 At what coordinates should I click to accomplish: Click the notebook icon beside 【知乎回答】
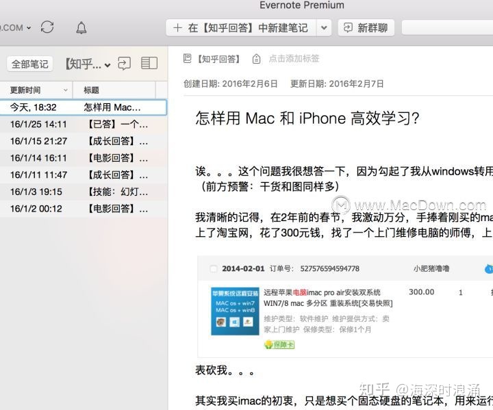coord(187,58)
